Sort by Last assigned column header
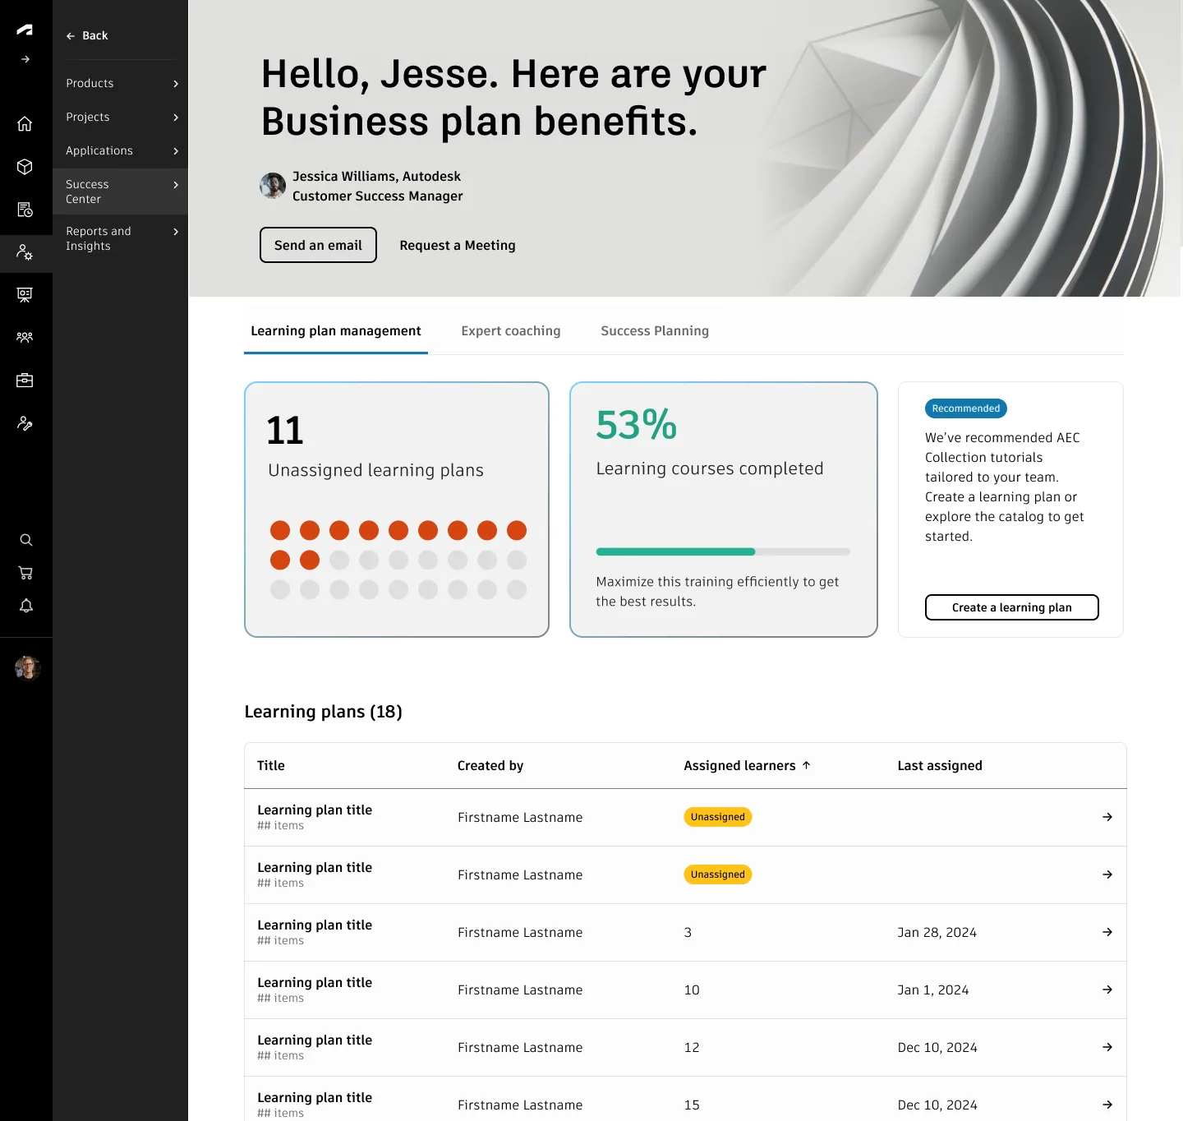This screenshot has height=1121, width=1183. (x=940, y=765)
